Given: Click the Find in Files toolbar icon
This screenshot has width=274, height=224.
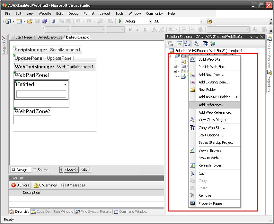Looking at the screenshot, I should [x=209, y=21].
